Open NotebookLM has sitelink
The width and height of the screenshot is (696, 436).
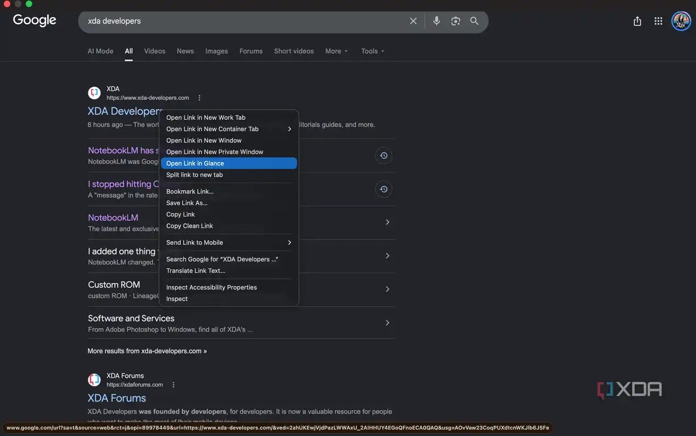pyautogui.click(x=124, y=150)
